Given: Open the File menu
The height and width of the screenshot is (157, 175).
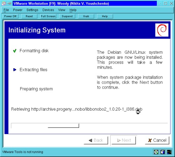Looking at the screenshot, I should [x=6, y=10].
